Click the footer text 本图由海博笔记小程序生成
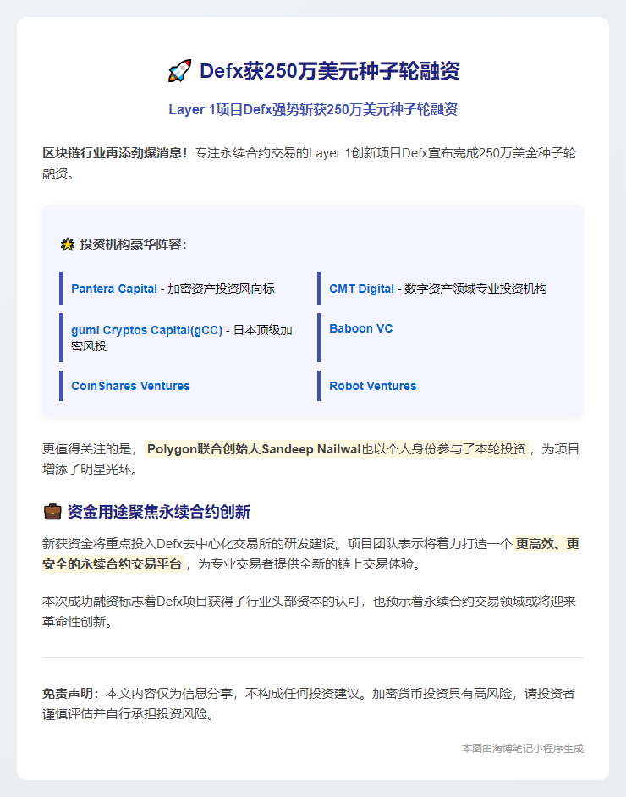The height and width of the screenshot is (797, 626). pos(522,749)
